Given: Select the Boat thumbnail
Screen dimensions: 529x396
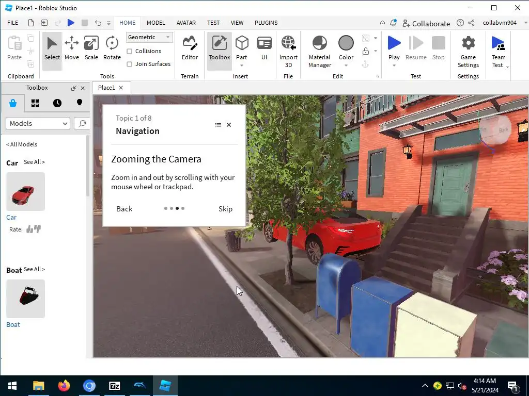Looking at the screenshot, I should click(26, 299).
